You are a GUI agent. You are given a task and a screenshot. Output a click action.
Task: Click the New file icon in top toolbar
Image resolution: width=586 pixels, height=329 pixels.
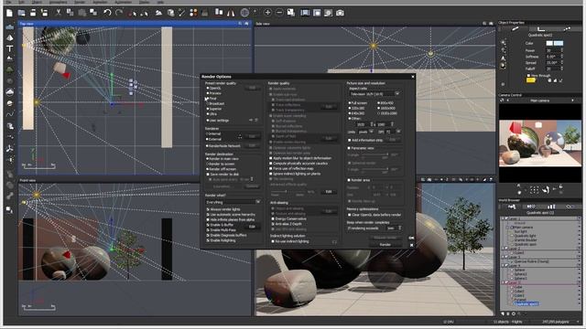(x=9, y=13)
